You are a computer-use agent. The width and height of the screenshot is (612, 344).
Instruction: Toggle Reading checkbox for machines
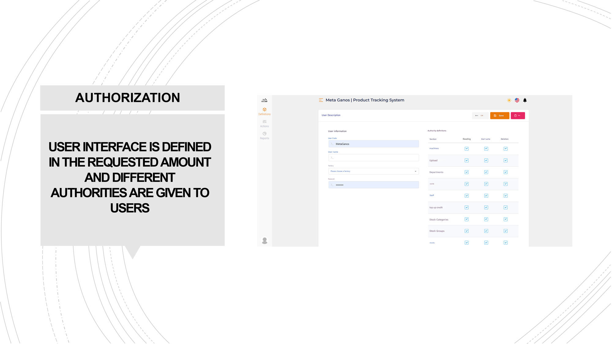(467, 149)
